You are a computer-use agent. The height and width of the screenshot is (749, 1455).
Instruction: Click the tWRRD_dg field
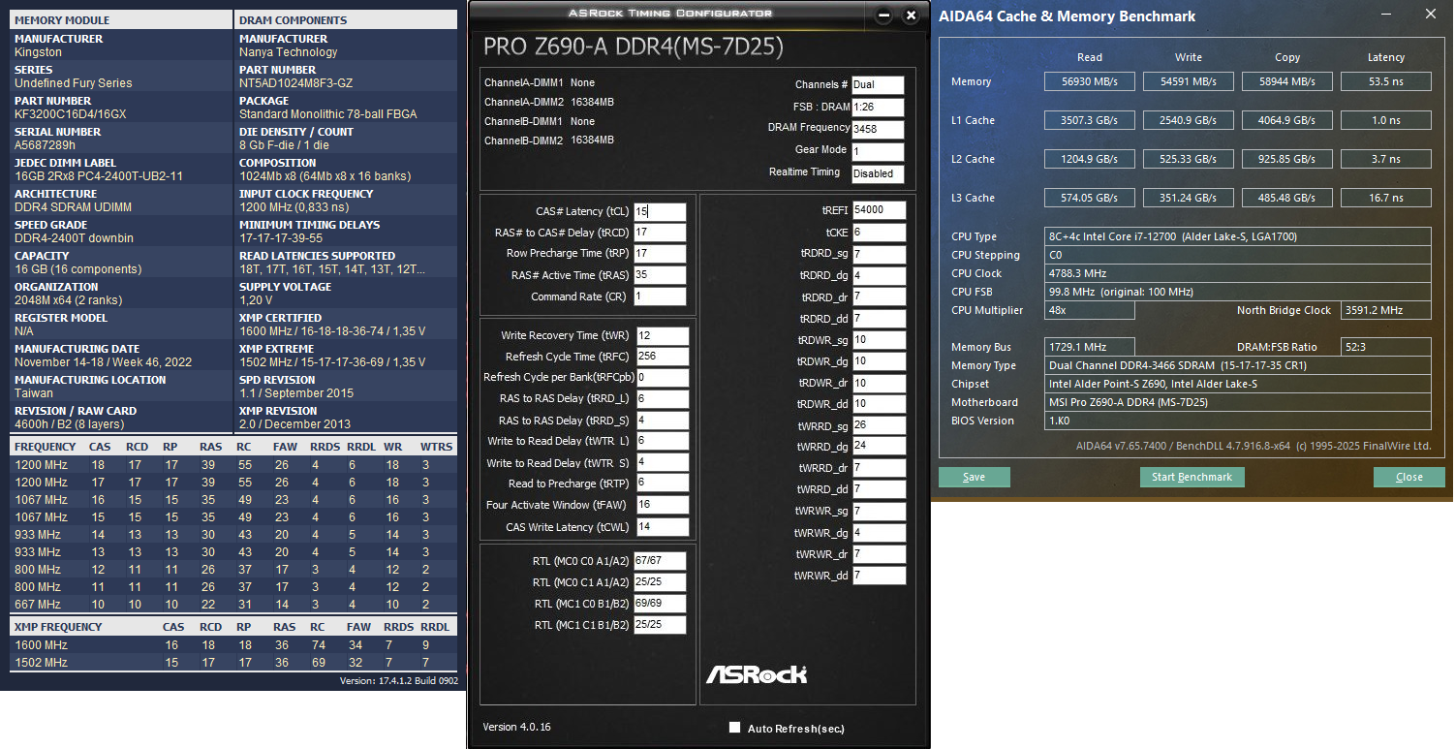coord(880,447)
